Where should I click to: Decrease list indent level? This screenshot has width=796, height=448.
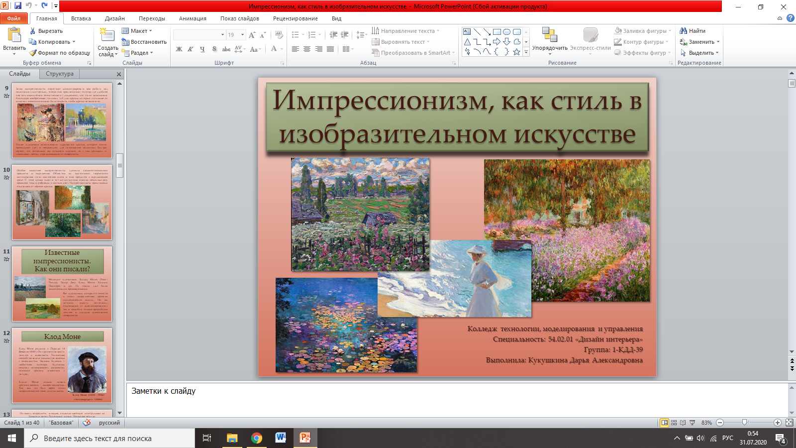point(333,35)
